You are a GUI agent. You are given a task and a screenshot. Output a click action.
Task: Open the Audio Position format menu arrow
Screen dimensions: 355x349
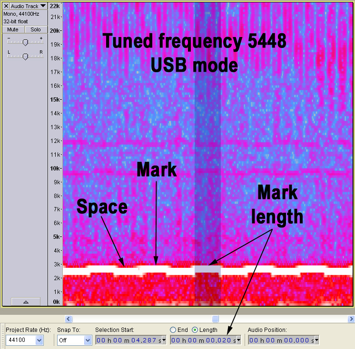(317, 340)
